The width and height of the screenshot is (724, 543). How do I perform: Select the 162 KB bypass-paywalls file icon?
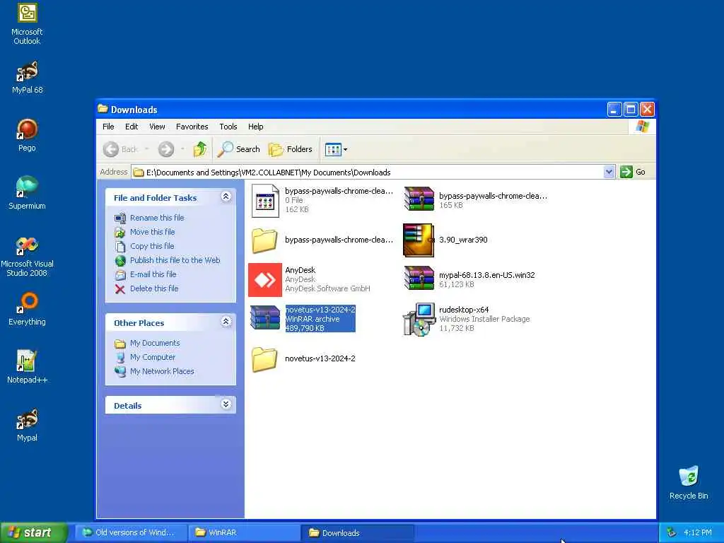[265, 200]
